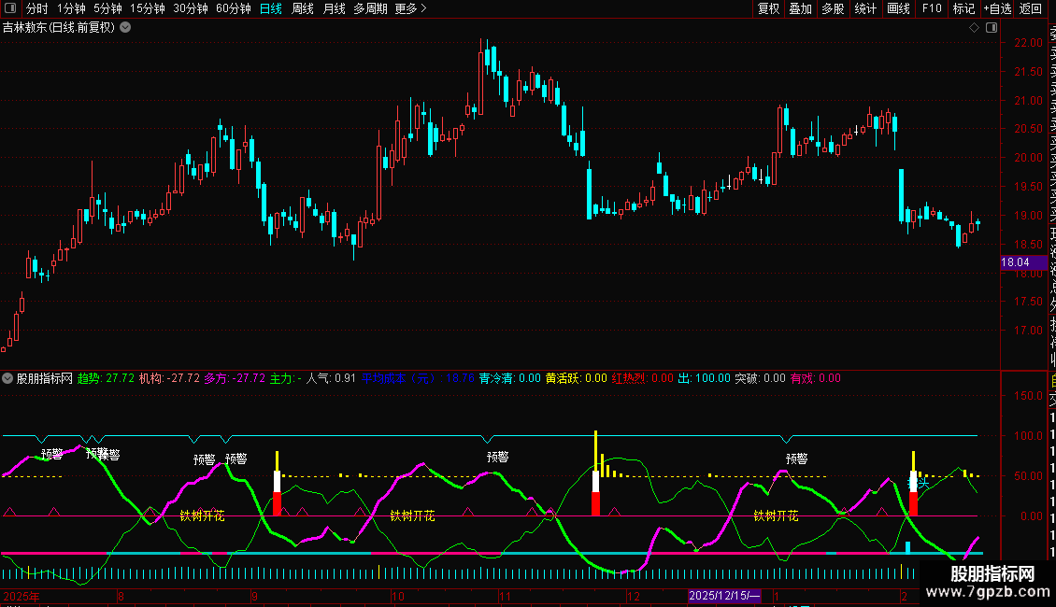Expand the 股朋指标网 indicator dropdown arrow
This screenshot has height=607, width=1056.
point(8,378)
